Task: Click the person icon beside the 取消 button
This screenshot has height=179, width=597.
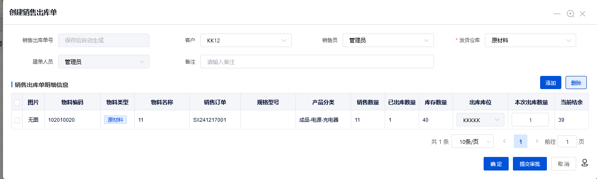Action: tap(585, 163)
